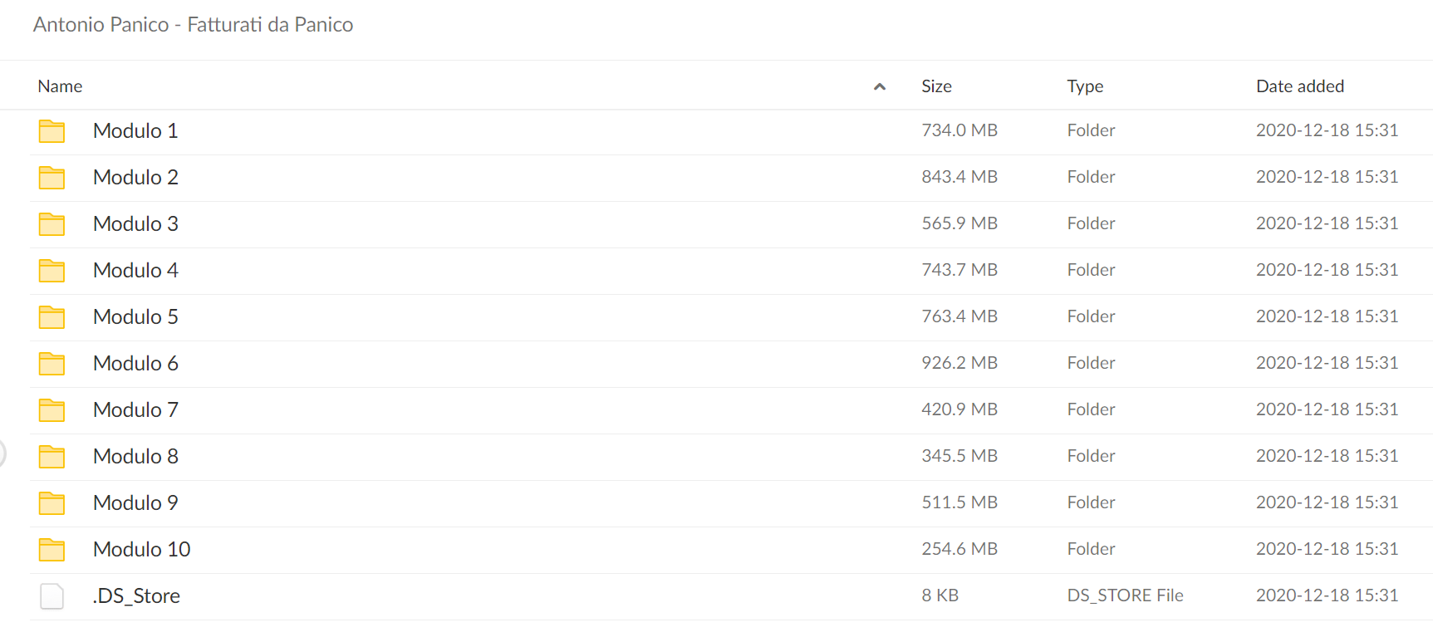Open the Modulo 8 folder name
This screenshot has height=637, width=1433.
(135, 457)
